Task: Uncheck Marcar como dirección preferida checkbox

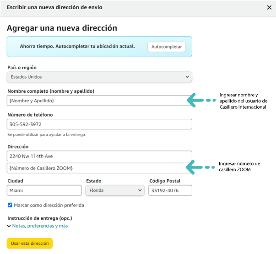Action: [10, 205]
